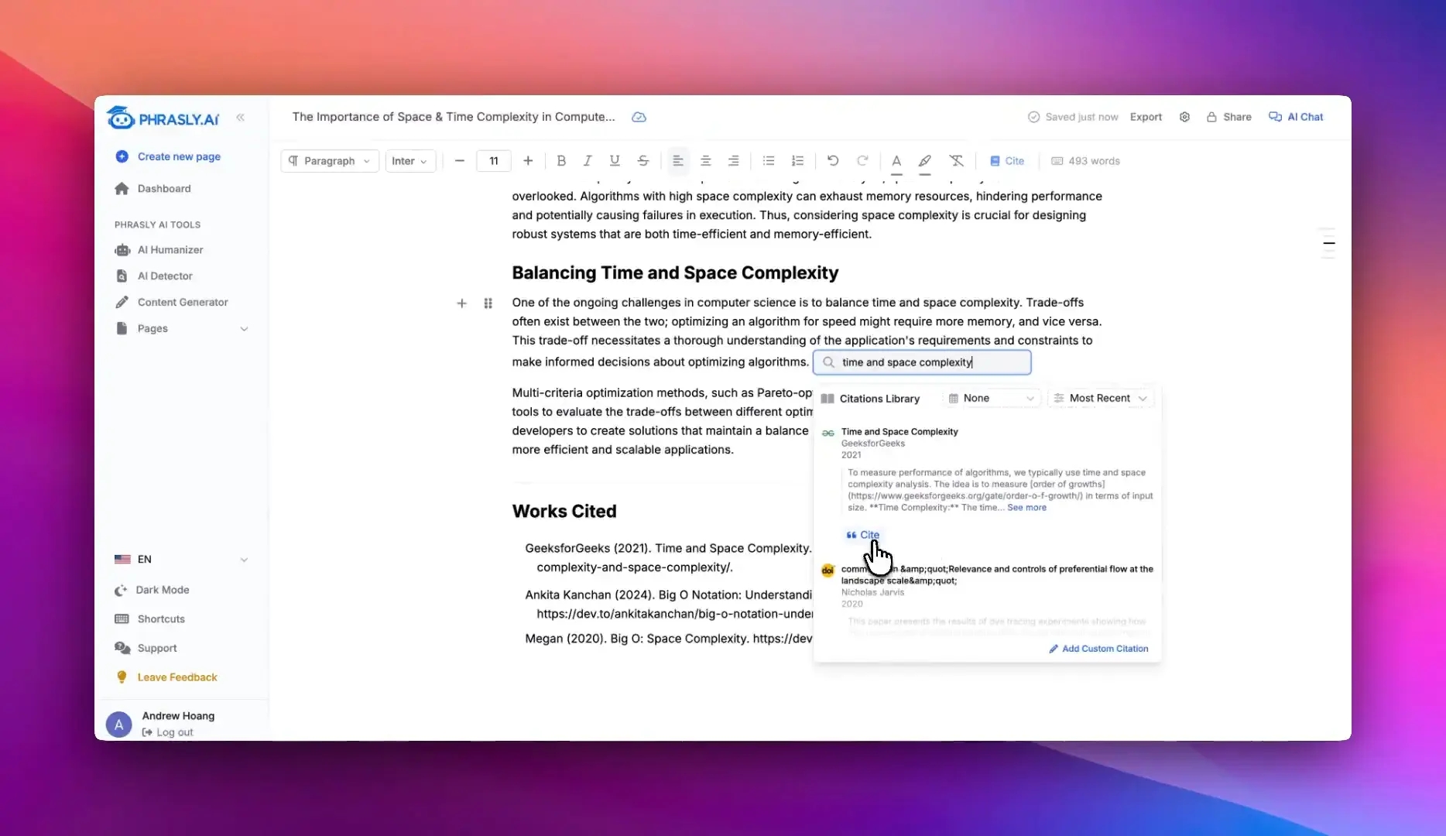Click the Phrasly.AI logo
Screen dimensions: 1446x836
coord(163,118)
